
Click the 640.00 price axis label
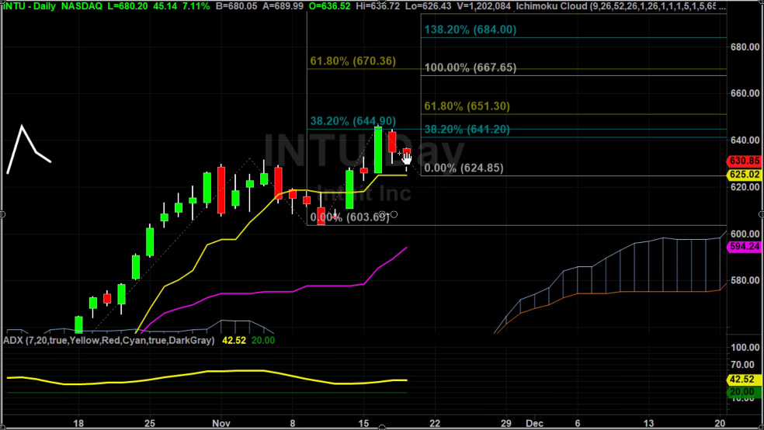point(745,140)
